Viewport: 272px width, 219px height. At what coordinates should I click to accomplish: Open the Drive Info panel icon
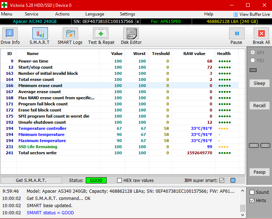click(10, 33)
